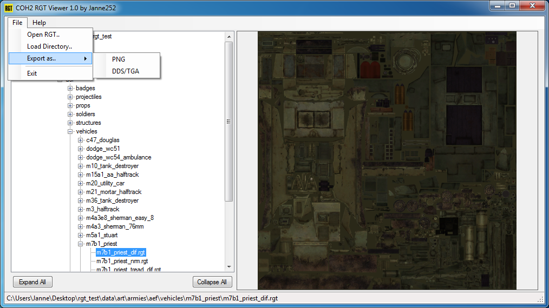Expand the badges folder
The height and width of the screenshot is (308, 549).
pyautogui.click(x=70, y=88)
